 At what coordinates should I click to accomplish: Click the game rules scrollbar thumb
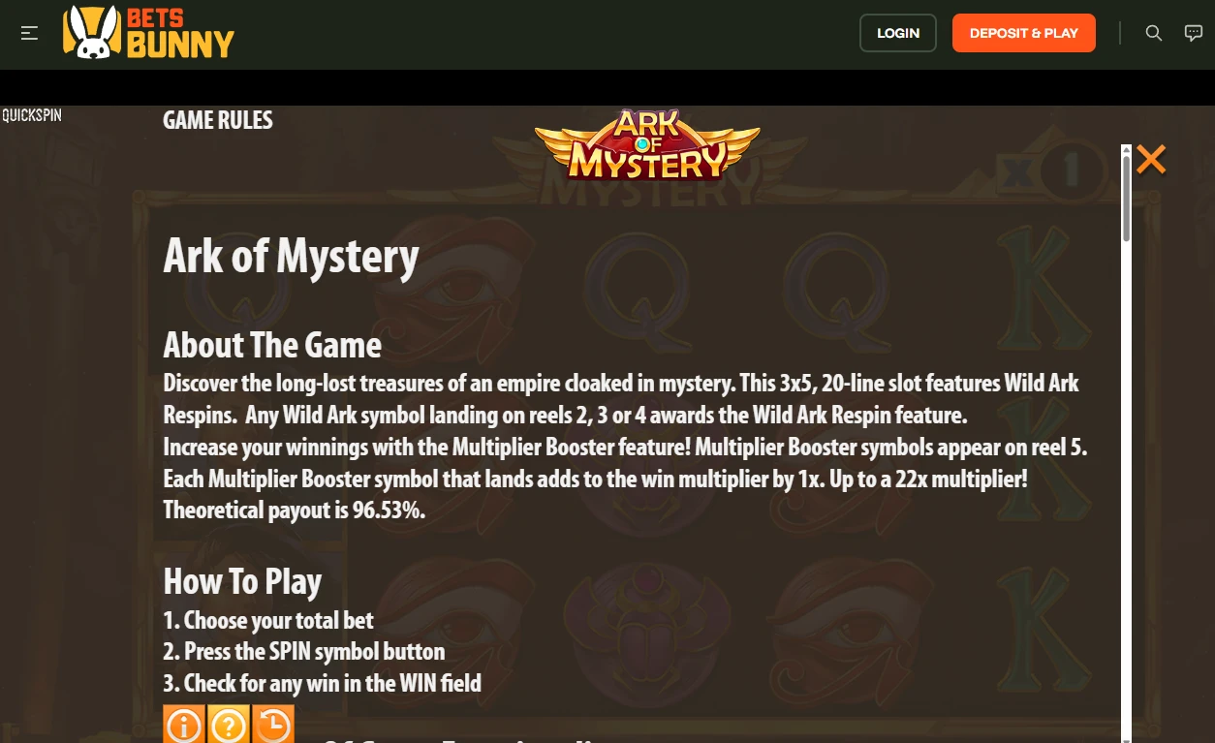tap(1126, 198)
